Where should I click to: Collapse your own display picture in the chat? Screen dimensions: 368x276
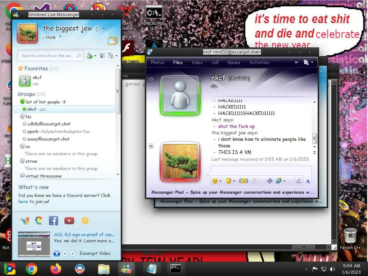click(x=151, y=146)
